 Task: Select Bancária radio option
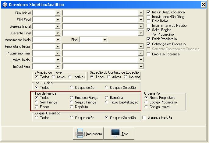pos(107,98)
